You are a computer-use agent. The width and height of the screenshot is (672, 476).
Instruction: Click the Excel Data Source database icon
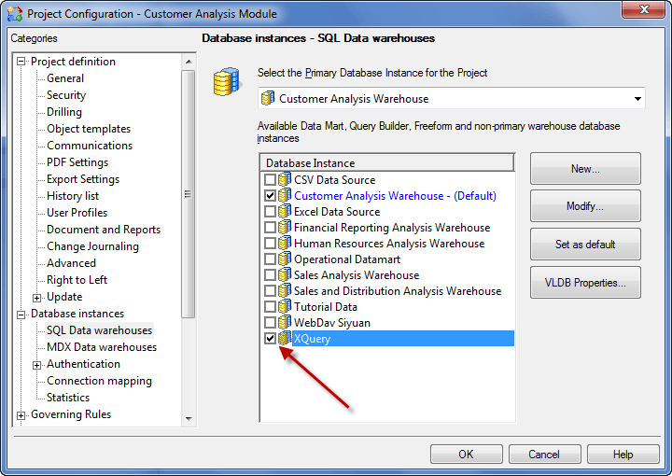click(x=285, y=212)
